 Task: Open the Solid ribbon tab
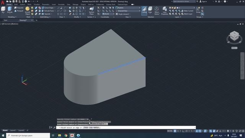[16, 5]
